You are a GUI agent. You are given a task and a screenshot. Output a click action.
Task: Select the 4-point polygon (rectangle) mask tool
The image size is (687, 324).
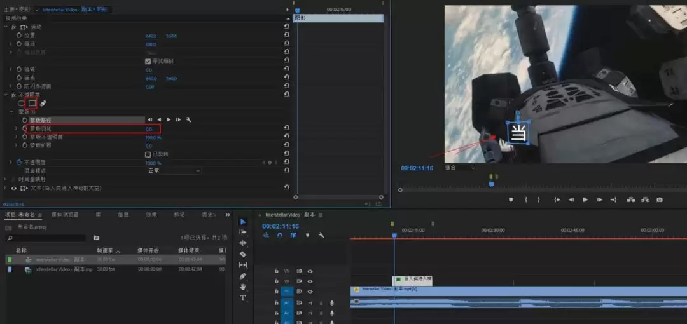[32, 104]
